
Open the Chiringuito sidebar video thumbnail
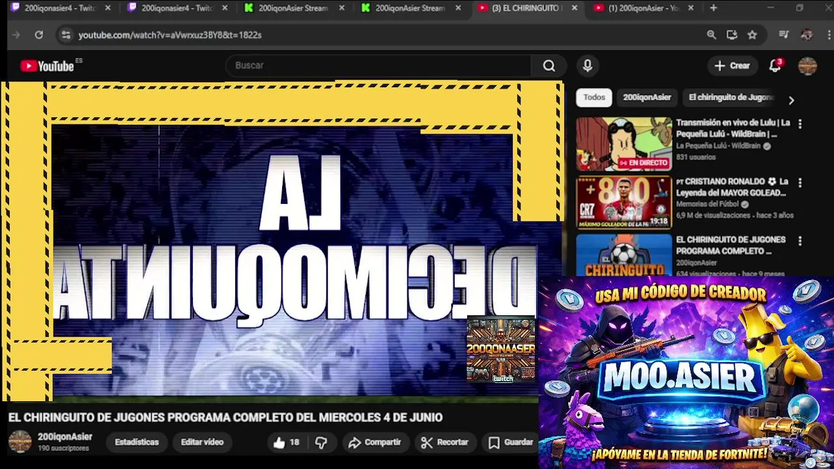pos(624,255)
